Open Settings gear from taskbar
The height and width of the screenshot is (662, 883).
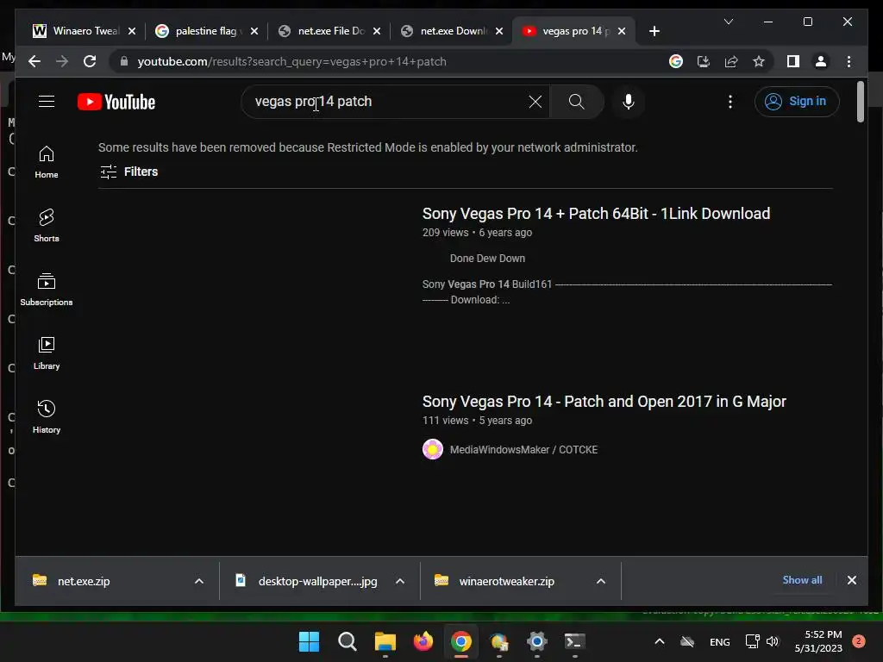tap(536, 641)
